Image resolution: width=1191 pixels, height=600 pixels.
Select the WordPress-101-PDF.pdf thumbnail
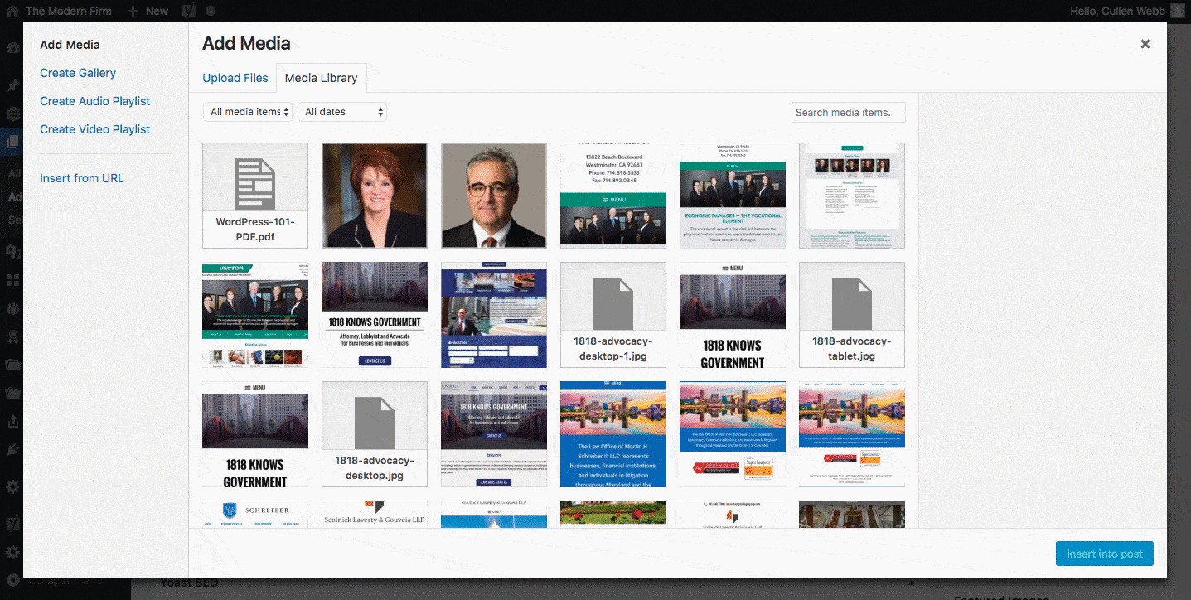tap(254, 196)
